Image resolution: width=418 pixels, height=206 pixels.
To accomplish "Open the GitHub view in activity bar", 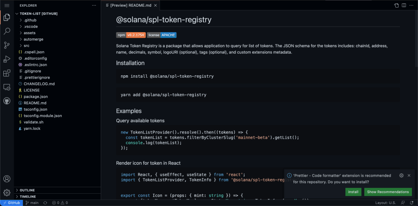I will pyautogui.click(x=7, y=101).
